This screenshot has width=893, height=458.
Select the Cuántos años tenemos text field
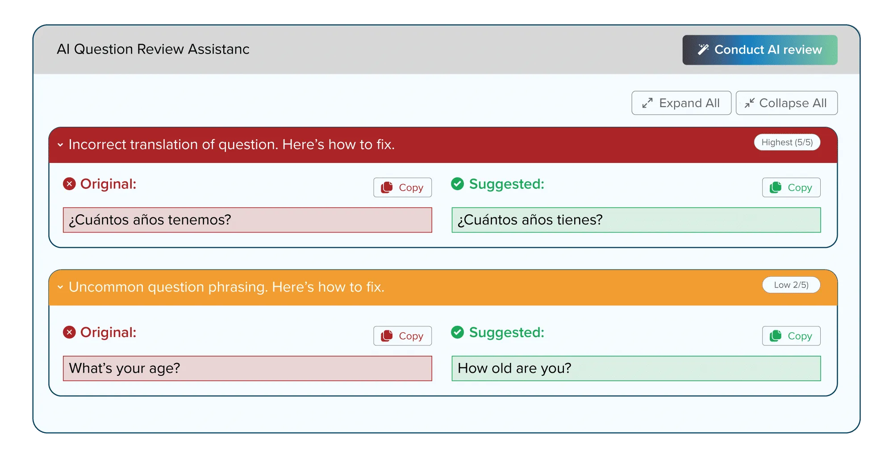tap(247, 220)
